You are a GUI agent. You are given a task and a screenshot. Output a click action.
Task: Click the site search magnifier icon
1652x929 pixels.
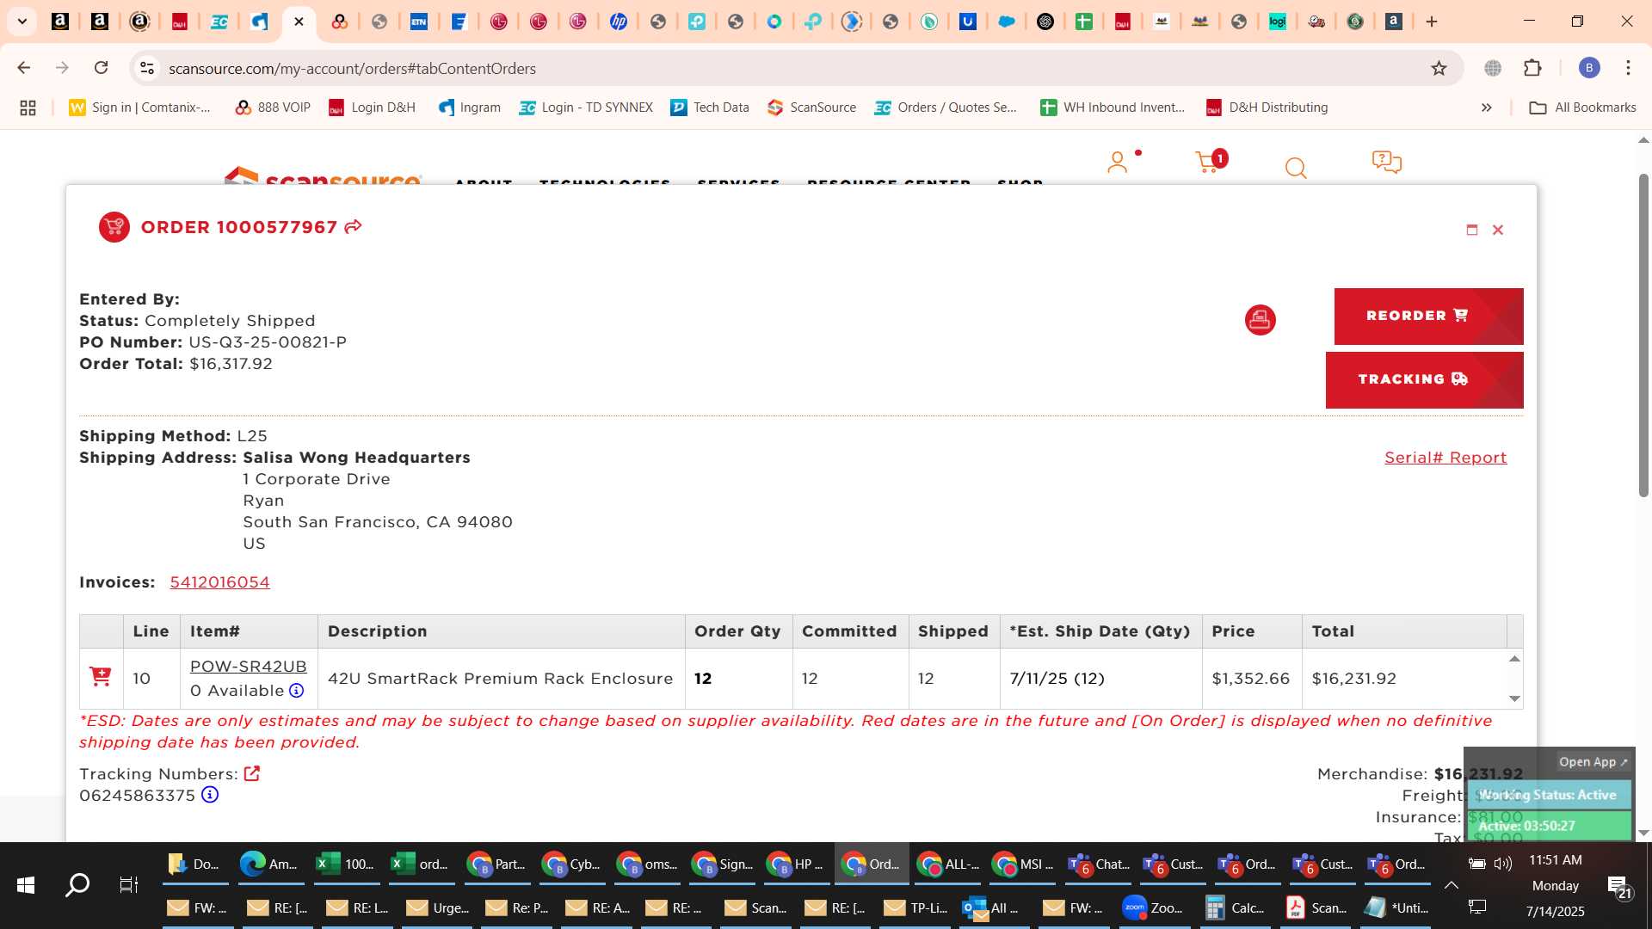[1296, 168]
